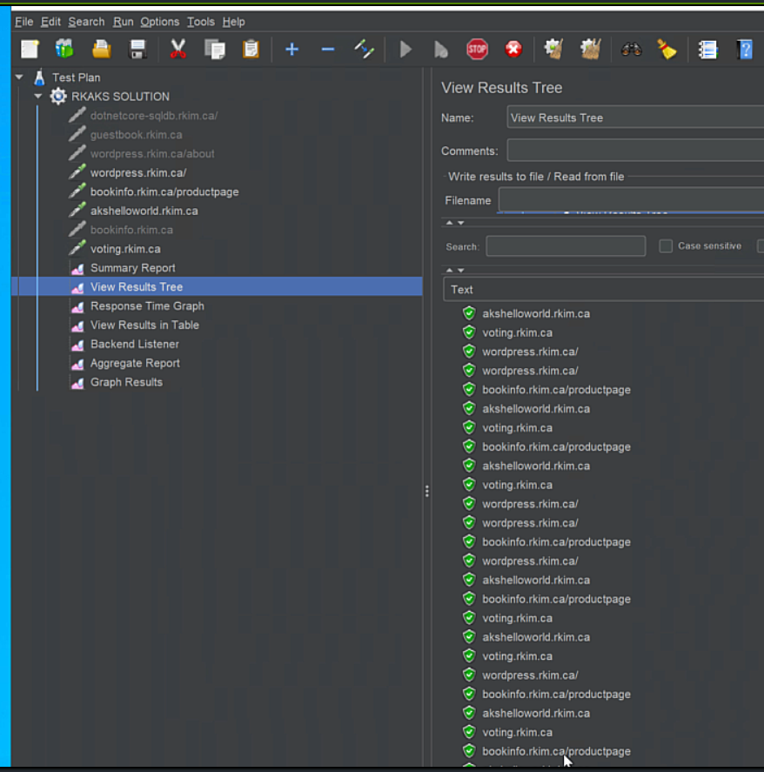
Task: Open the Run menu
Action: click(x=123, y=22)
